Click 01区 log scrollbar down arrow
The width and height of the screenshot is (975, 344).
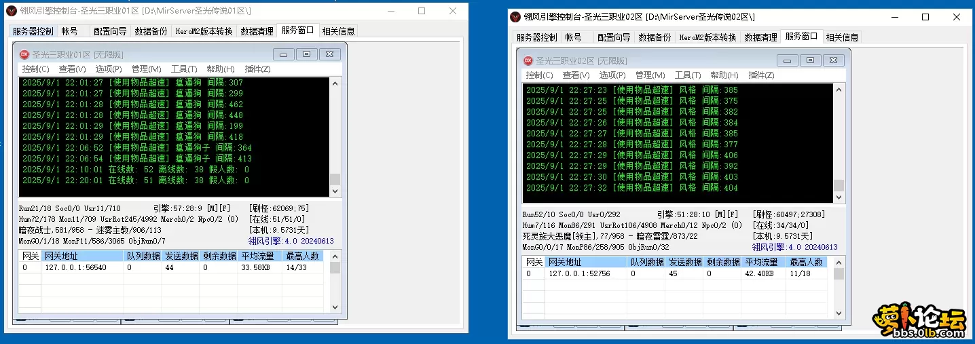pos(335,191)
